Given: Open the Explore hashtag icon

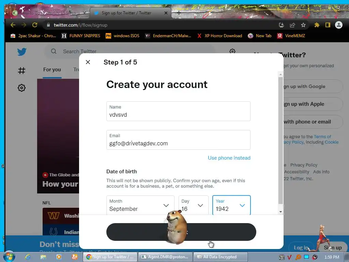Looking at the screenshot, I should 21,71.
